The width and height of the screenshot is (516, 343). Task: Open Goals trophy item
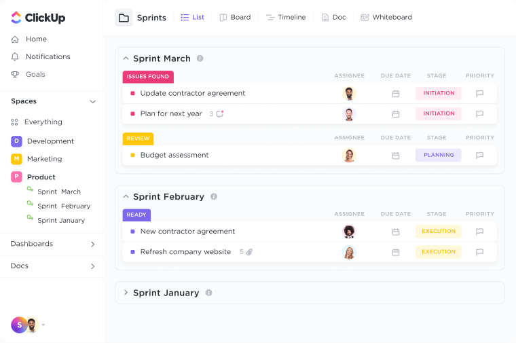(28, 75)
